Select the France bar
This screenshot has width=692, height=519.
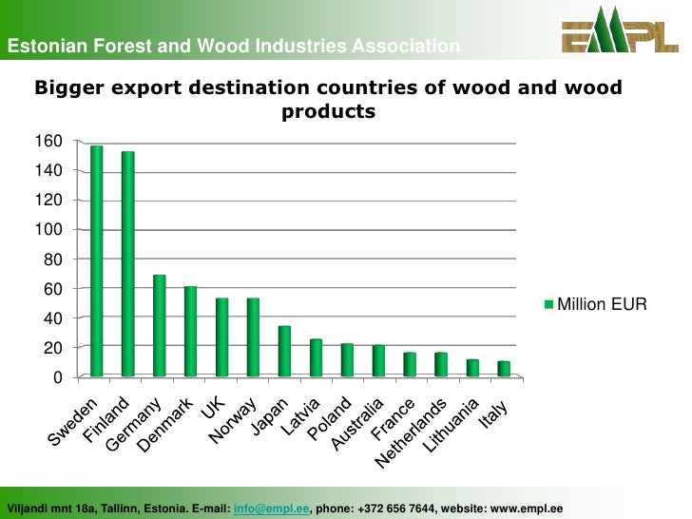tap(410, 365)
